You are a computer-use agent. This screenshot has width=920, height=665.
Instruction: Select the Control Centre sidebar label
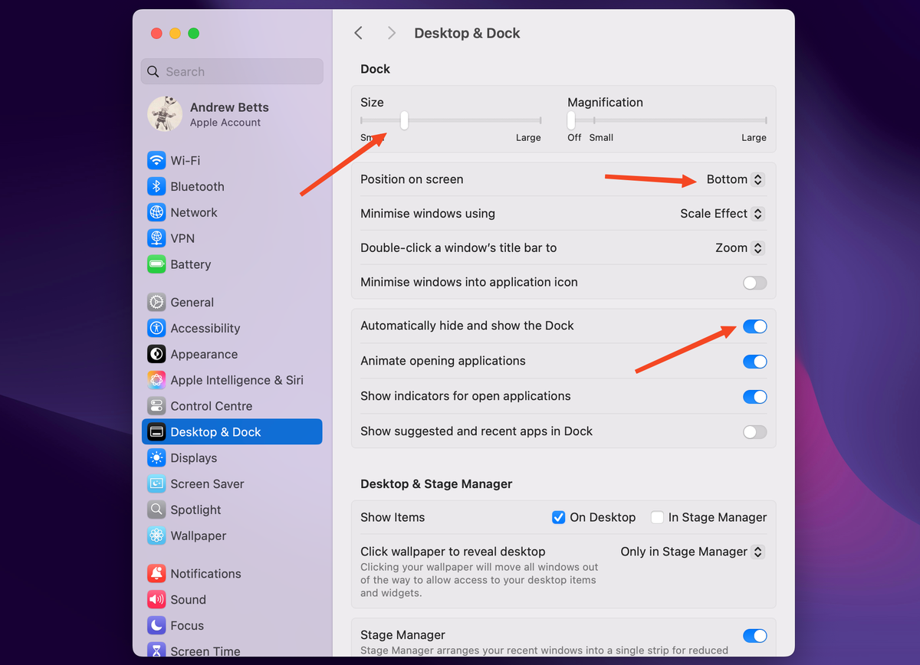(212, 406)
